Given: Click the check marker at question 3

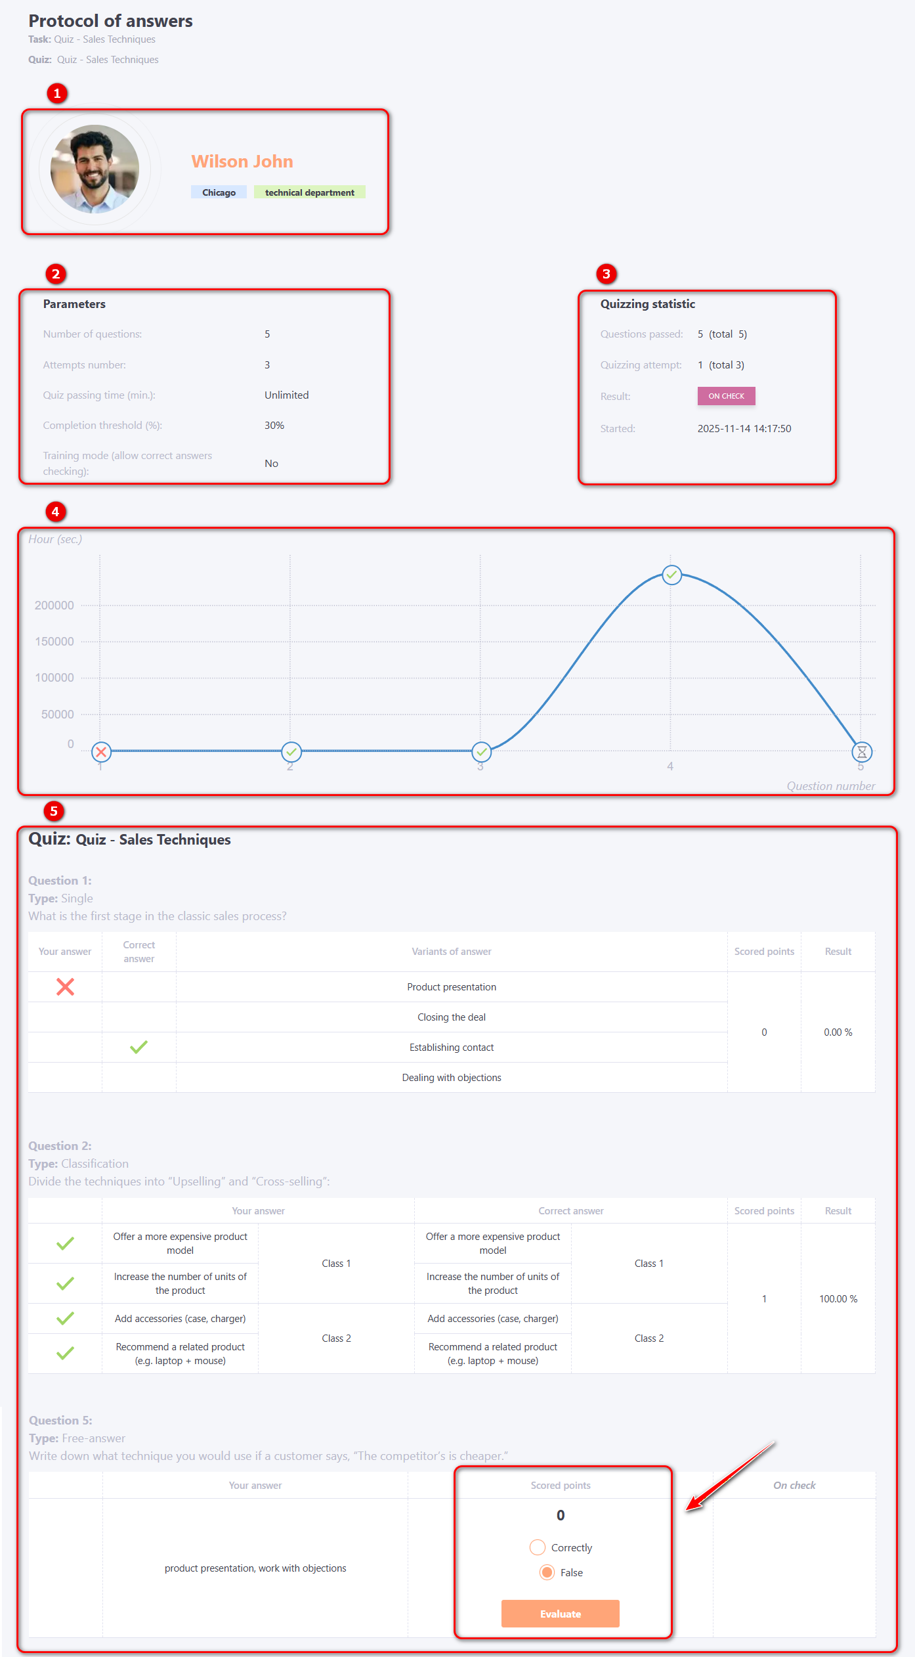Looking at the screenshot, I should point(481,751).
